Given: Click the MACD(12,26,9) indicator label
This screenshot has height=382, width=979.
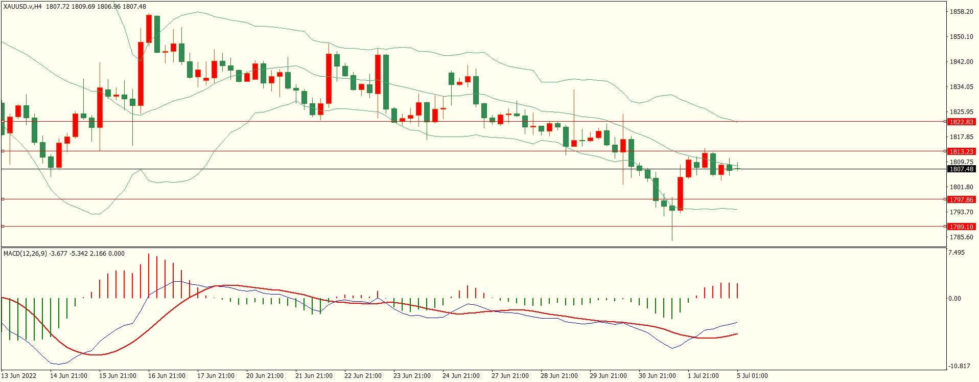Looking at the screenshot, I should (x=26, y=253).
